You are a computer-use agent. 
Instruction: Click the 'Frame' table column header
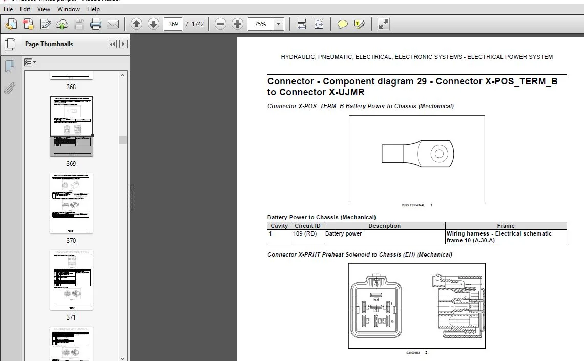click(506, 226)
